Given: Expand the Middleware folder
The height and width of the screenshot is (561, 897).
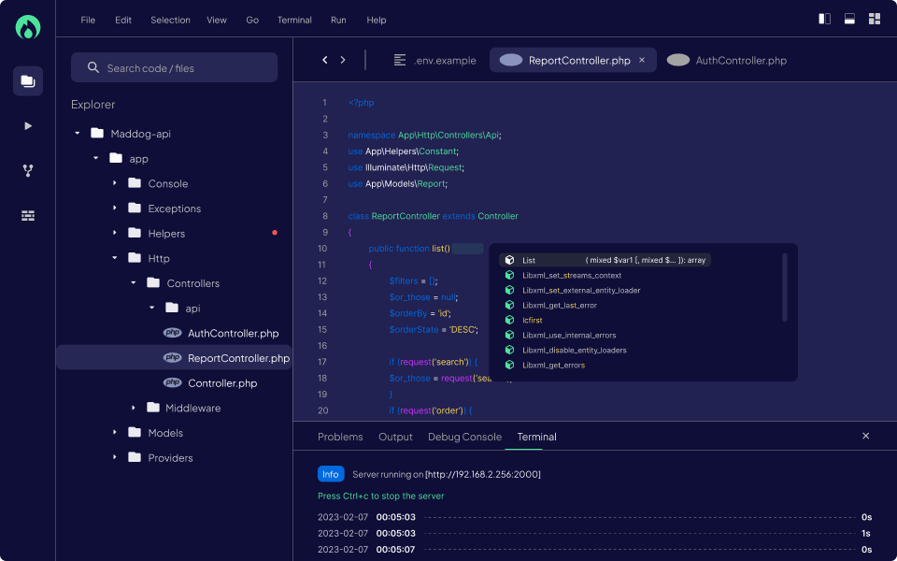Looking at the screenshot, I should tap(134, 408).
